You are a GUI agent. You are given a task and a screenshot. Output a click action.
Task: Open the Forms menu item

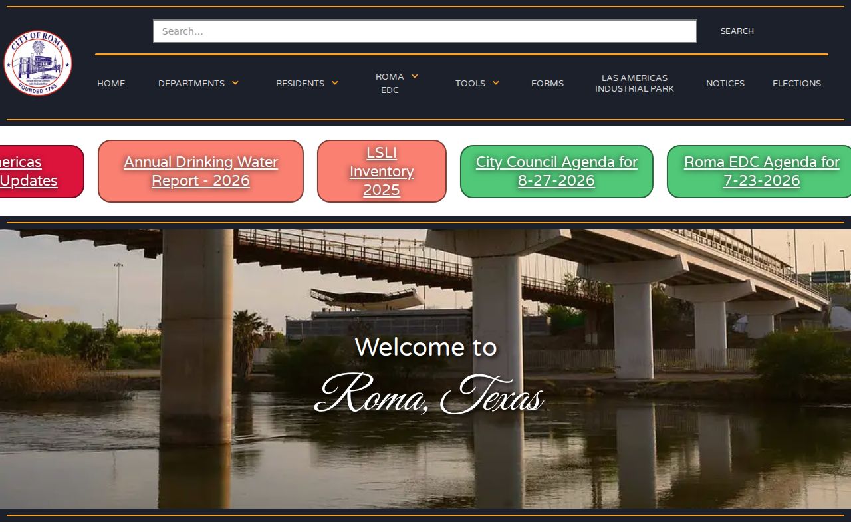(547, 84)
